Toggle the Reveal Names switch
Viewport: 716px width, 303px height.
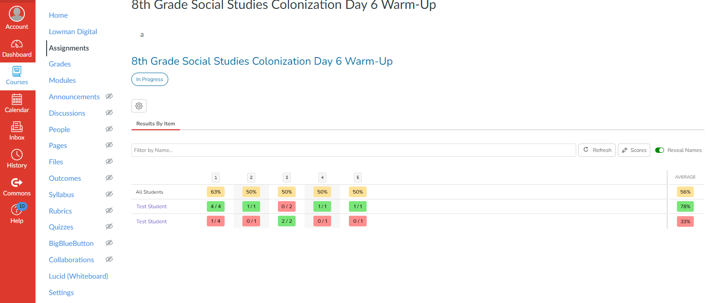(660, 150)
